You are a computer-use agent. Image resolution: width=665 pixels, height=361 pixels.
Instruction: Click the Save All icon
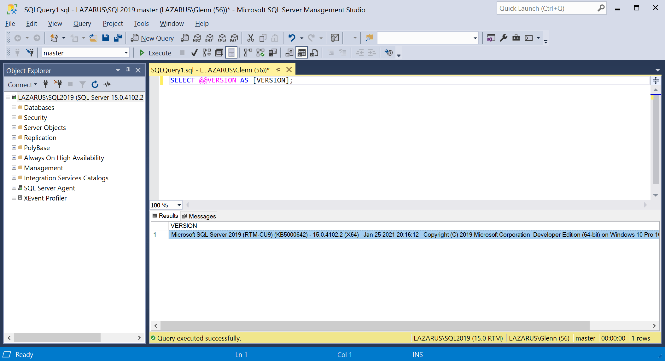[118, 38]
